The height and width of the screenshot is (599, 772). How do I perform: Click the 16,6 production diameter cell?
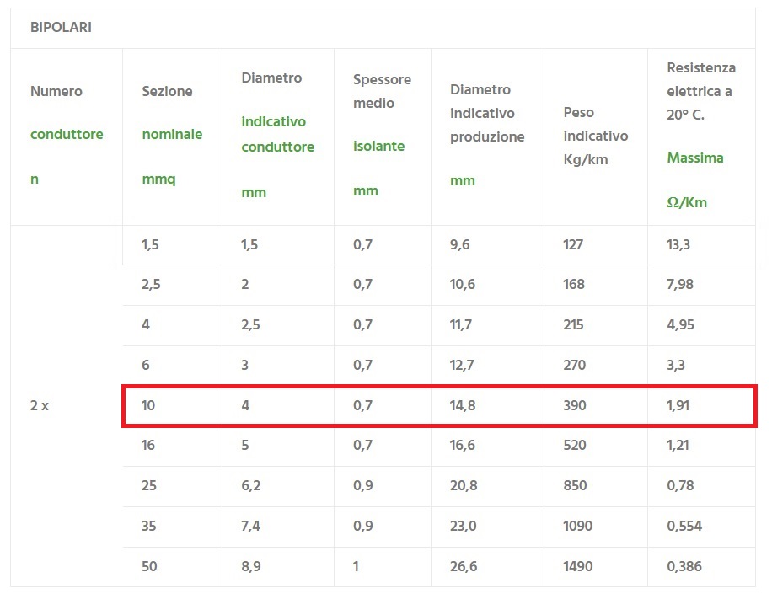pyautogui.click(x=462, y=445)
